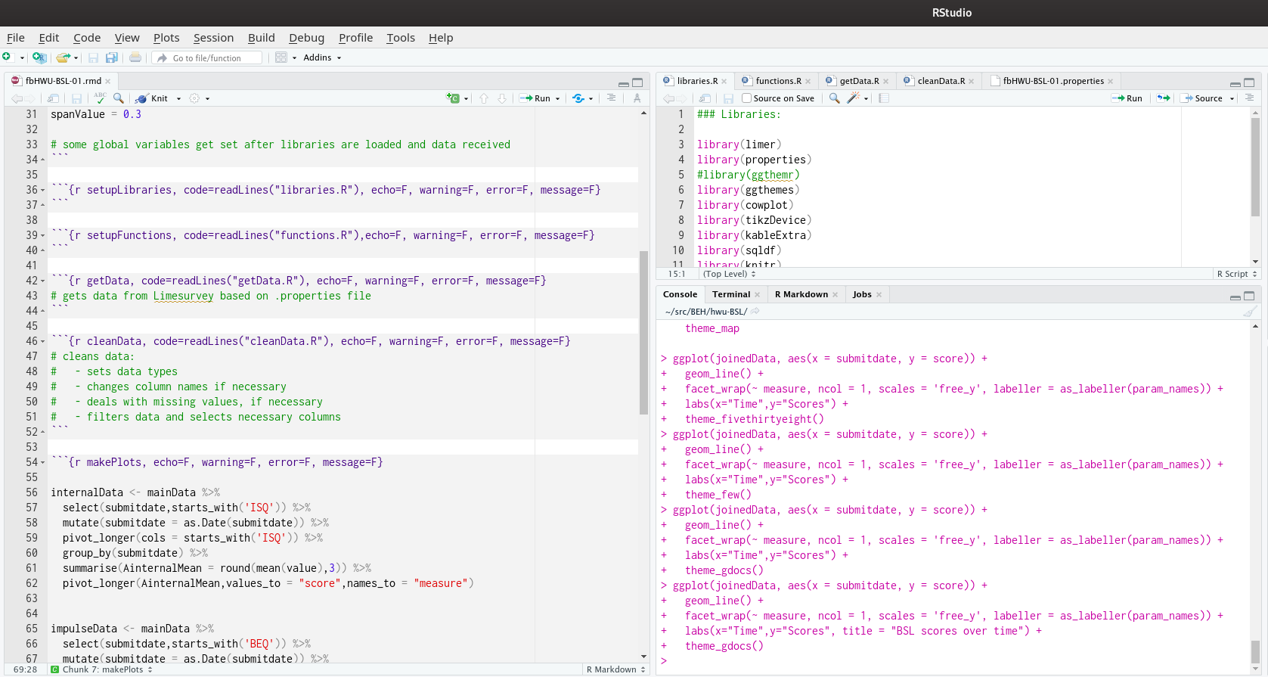Collapse the makePlots chunk at line 54
The width and height of the screenshot is (1268, 677).
point(42,462)
